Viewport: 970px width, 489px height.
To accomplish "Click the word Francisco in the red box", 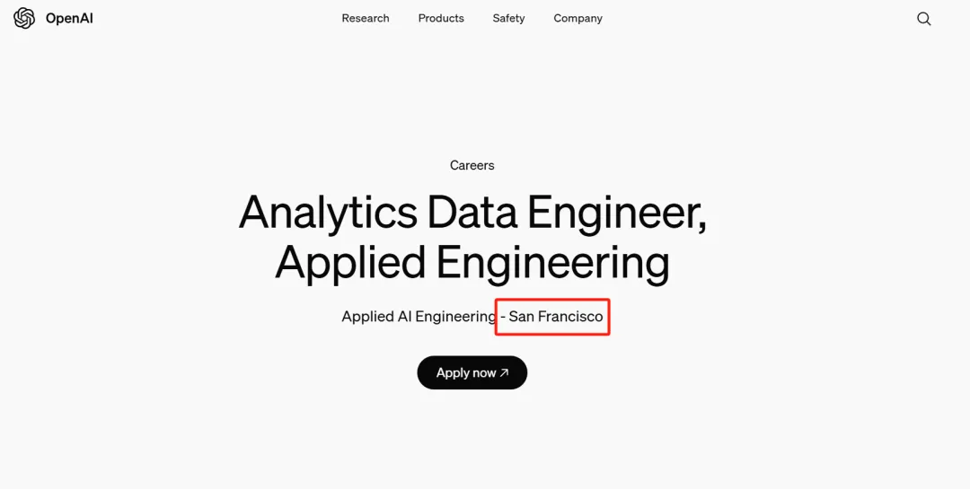I will point(570,317).
